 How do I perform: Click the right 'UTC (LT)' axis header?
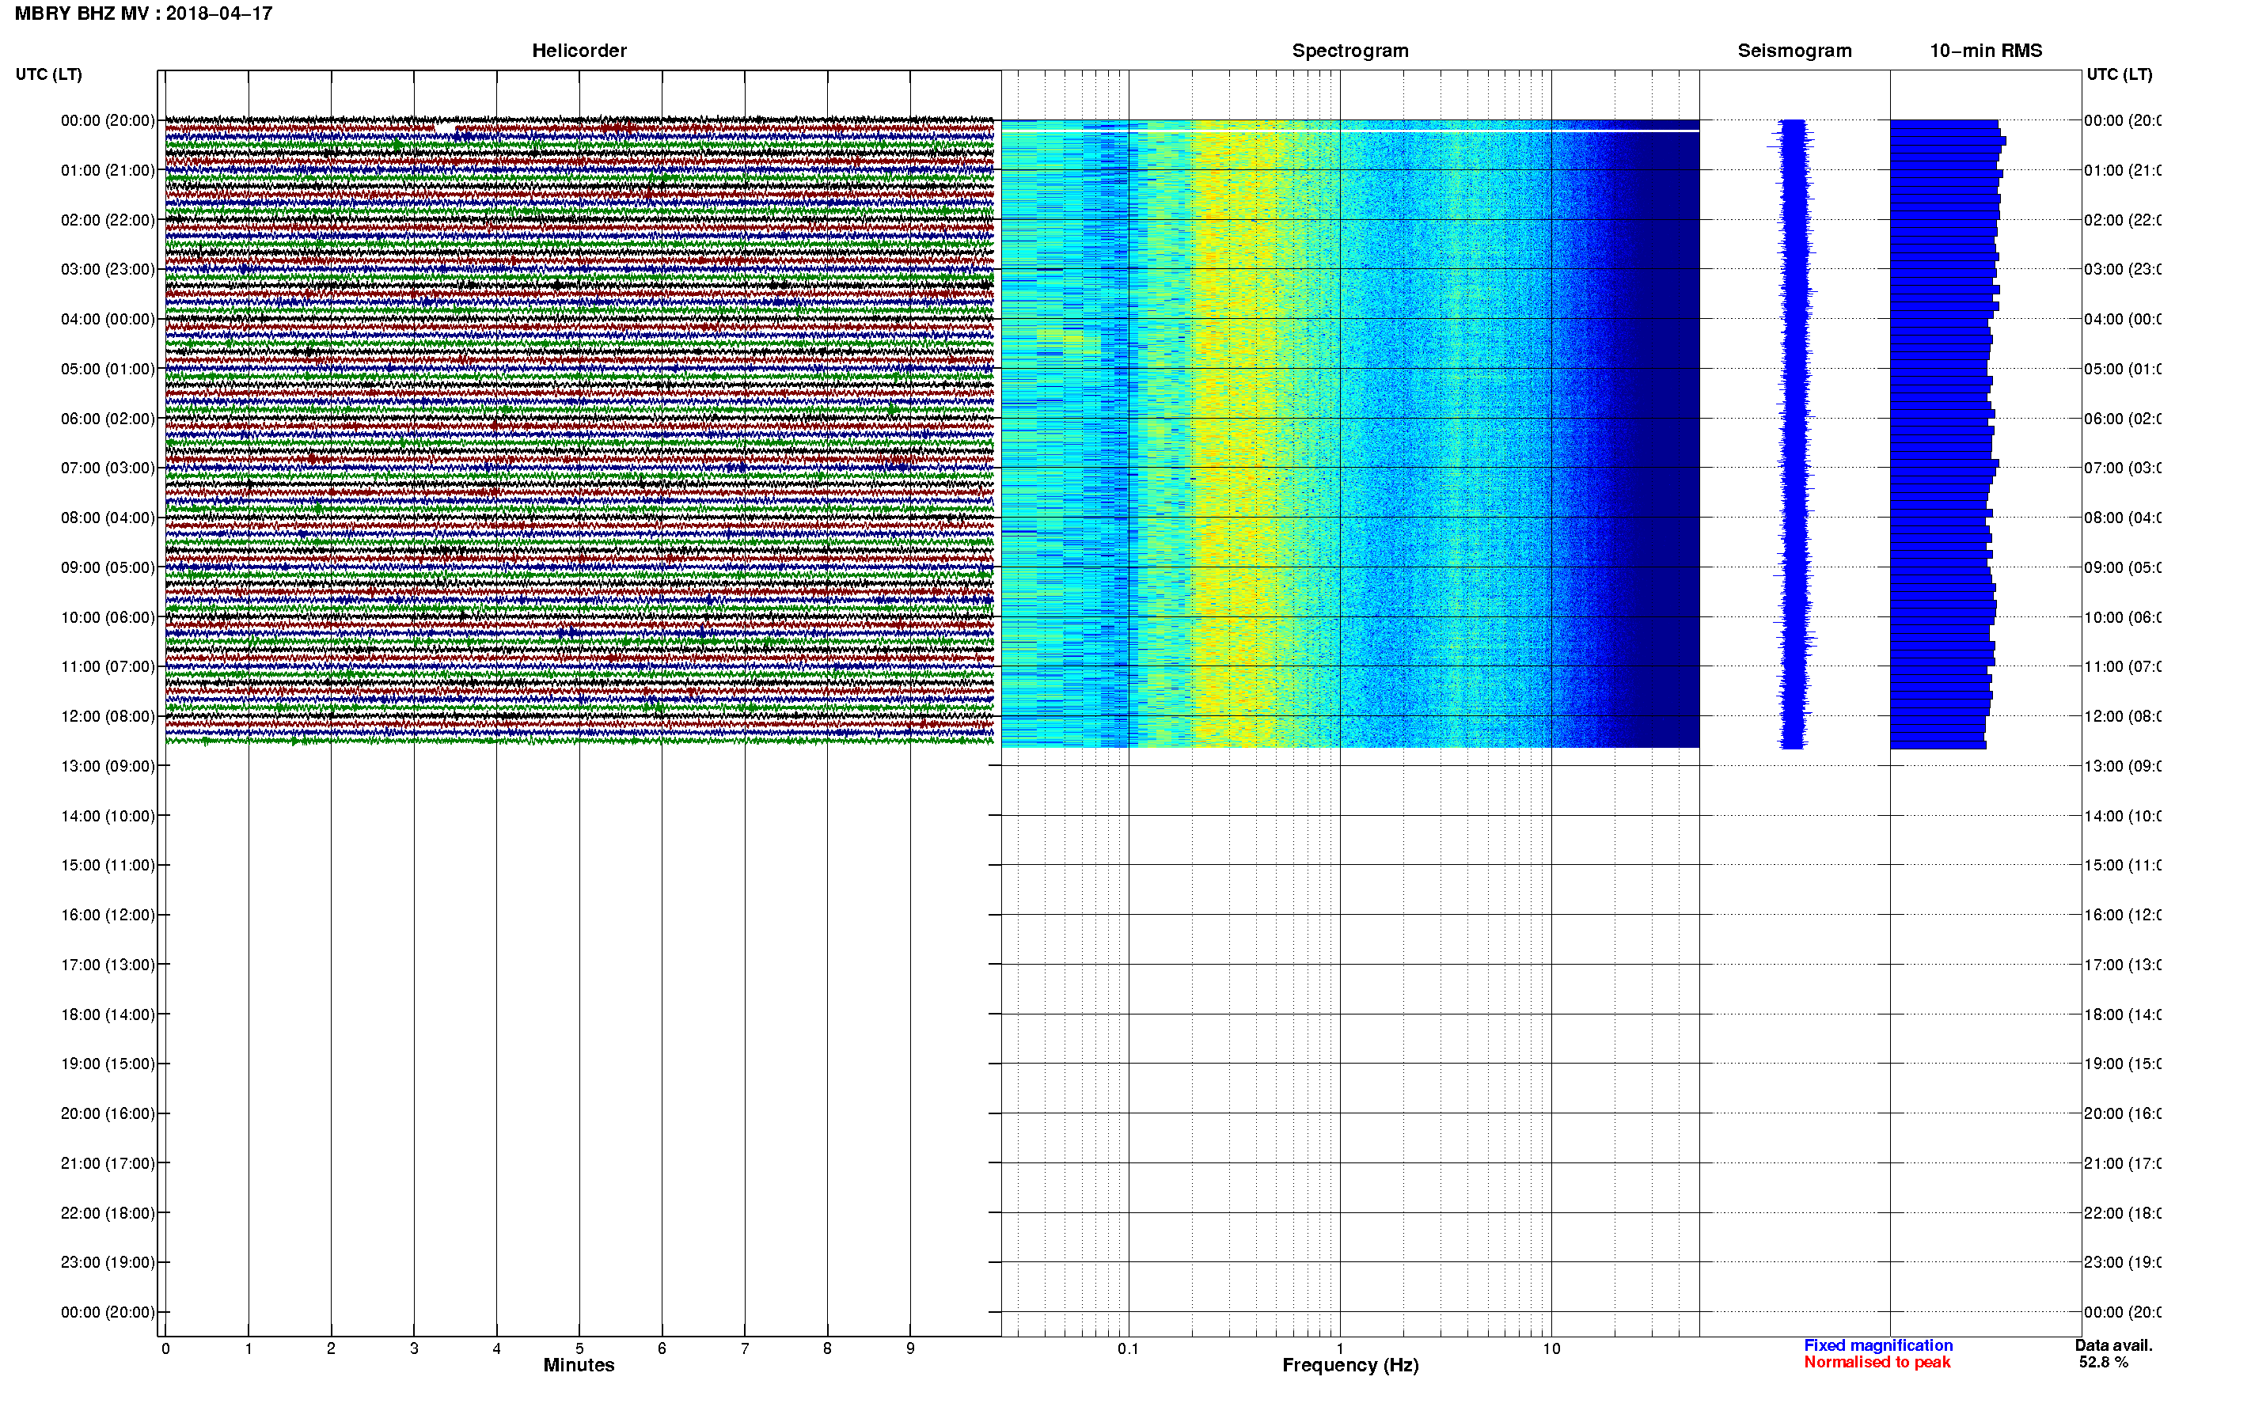2119,74
